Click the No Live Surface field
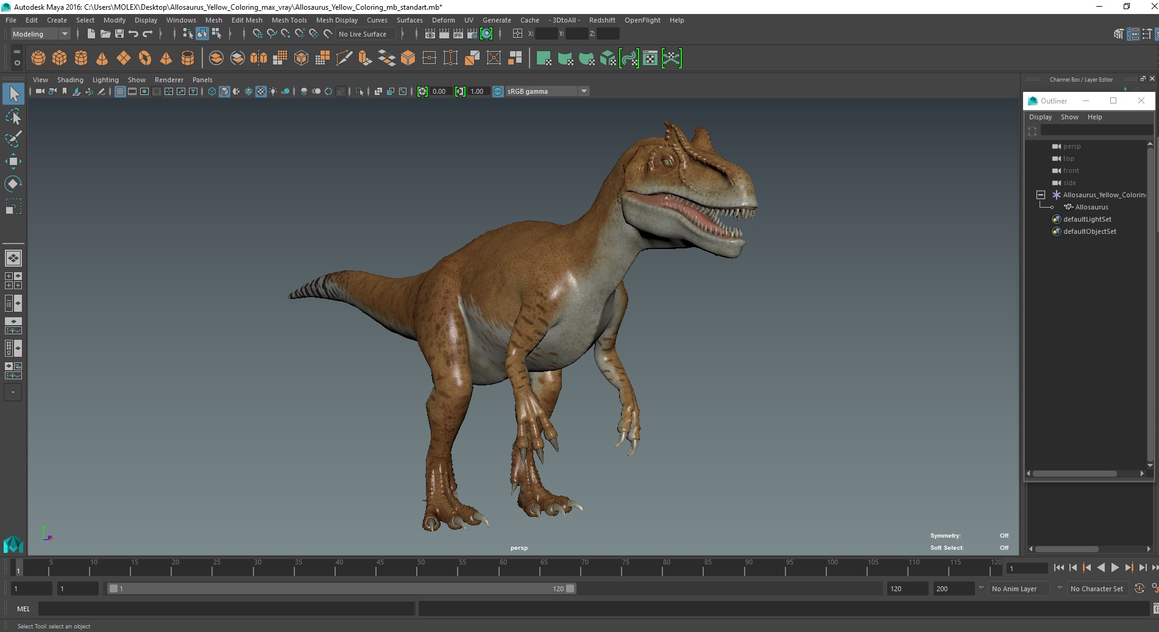Viewport: 1159px width, 632px height. pos(366,34)
